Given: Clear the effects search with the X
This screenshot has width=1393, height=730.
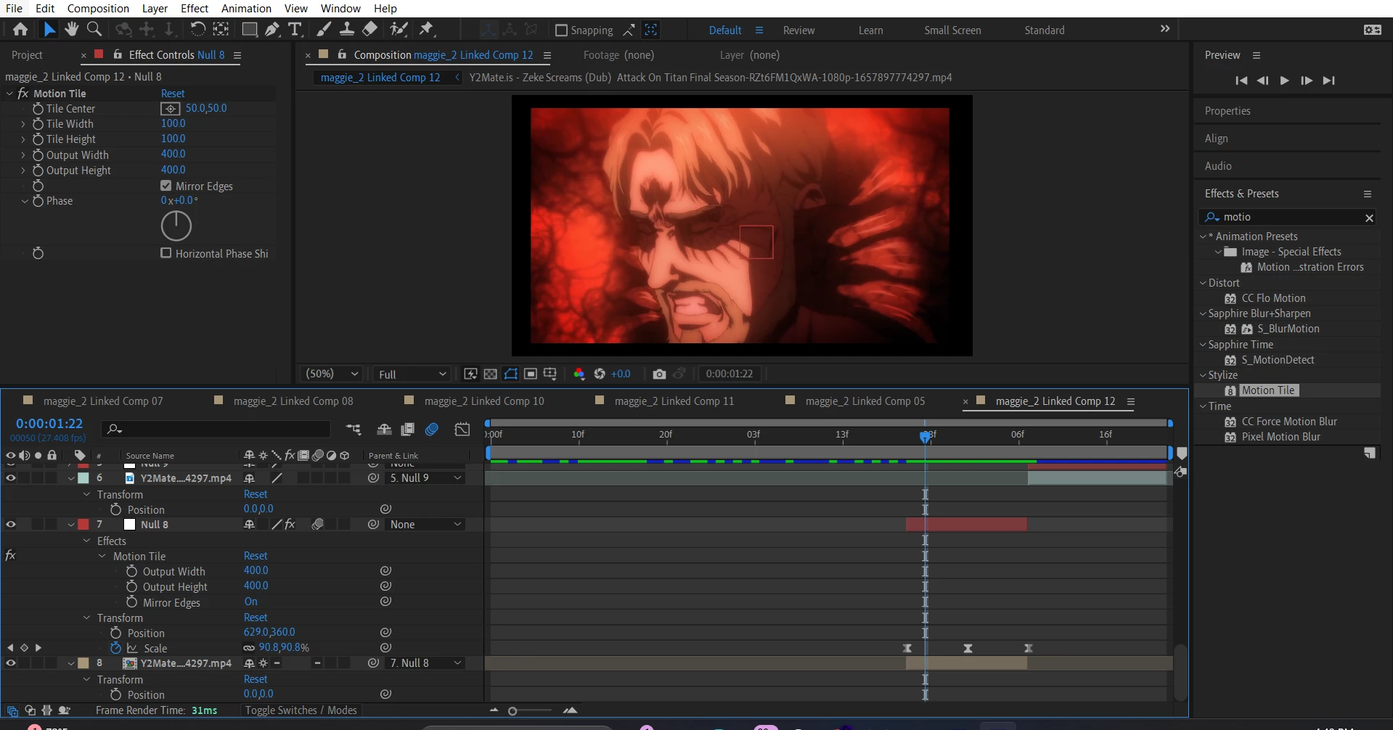Looking at the screenshot, I should (1369, 218).
